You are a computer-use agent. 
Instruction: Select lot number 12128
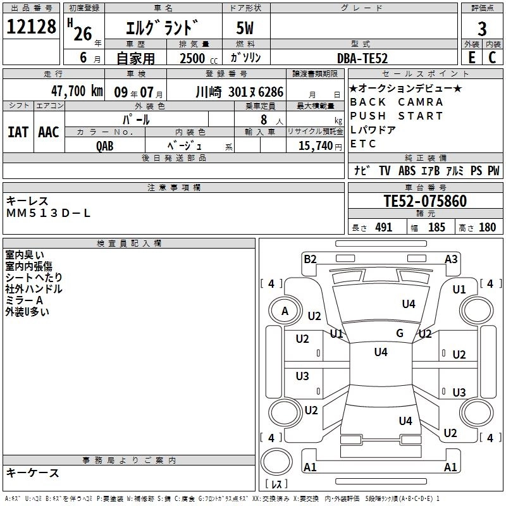[31, 27]
